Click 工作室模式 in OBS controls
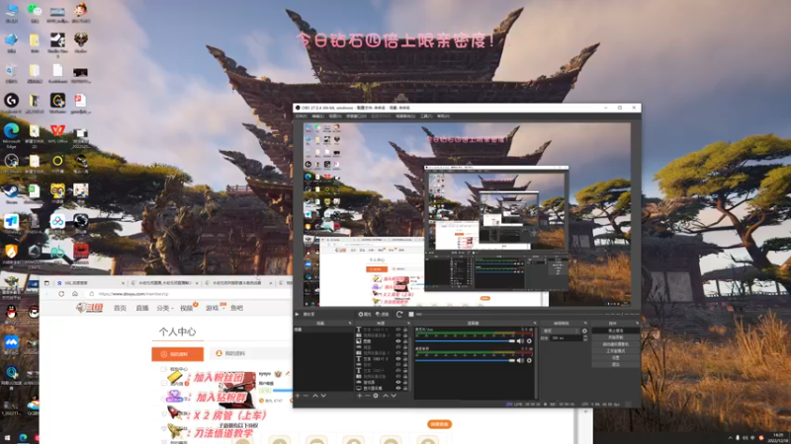Viewport: 791px width, 444px height. [x=615, y=351]
